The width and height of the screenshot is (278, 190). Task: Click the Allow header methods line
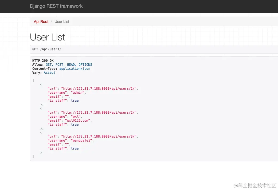tap(62, 65)
